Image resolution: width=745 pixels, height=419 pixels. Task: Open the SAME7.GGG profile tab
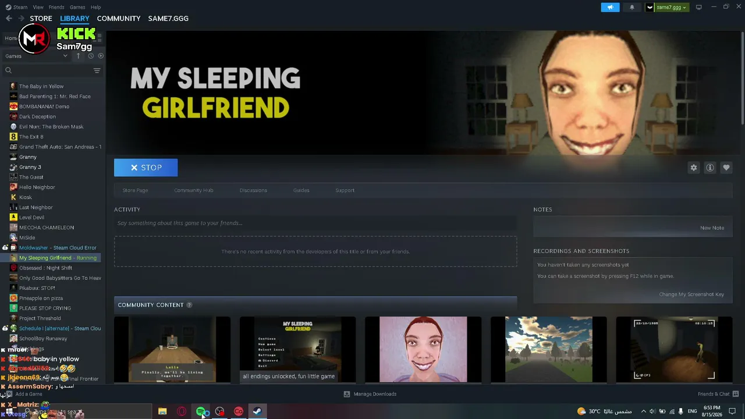click(x=168, y=19)
